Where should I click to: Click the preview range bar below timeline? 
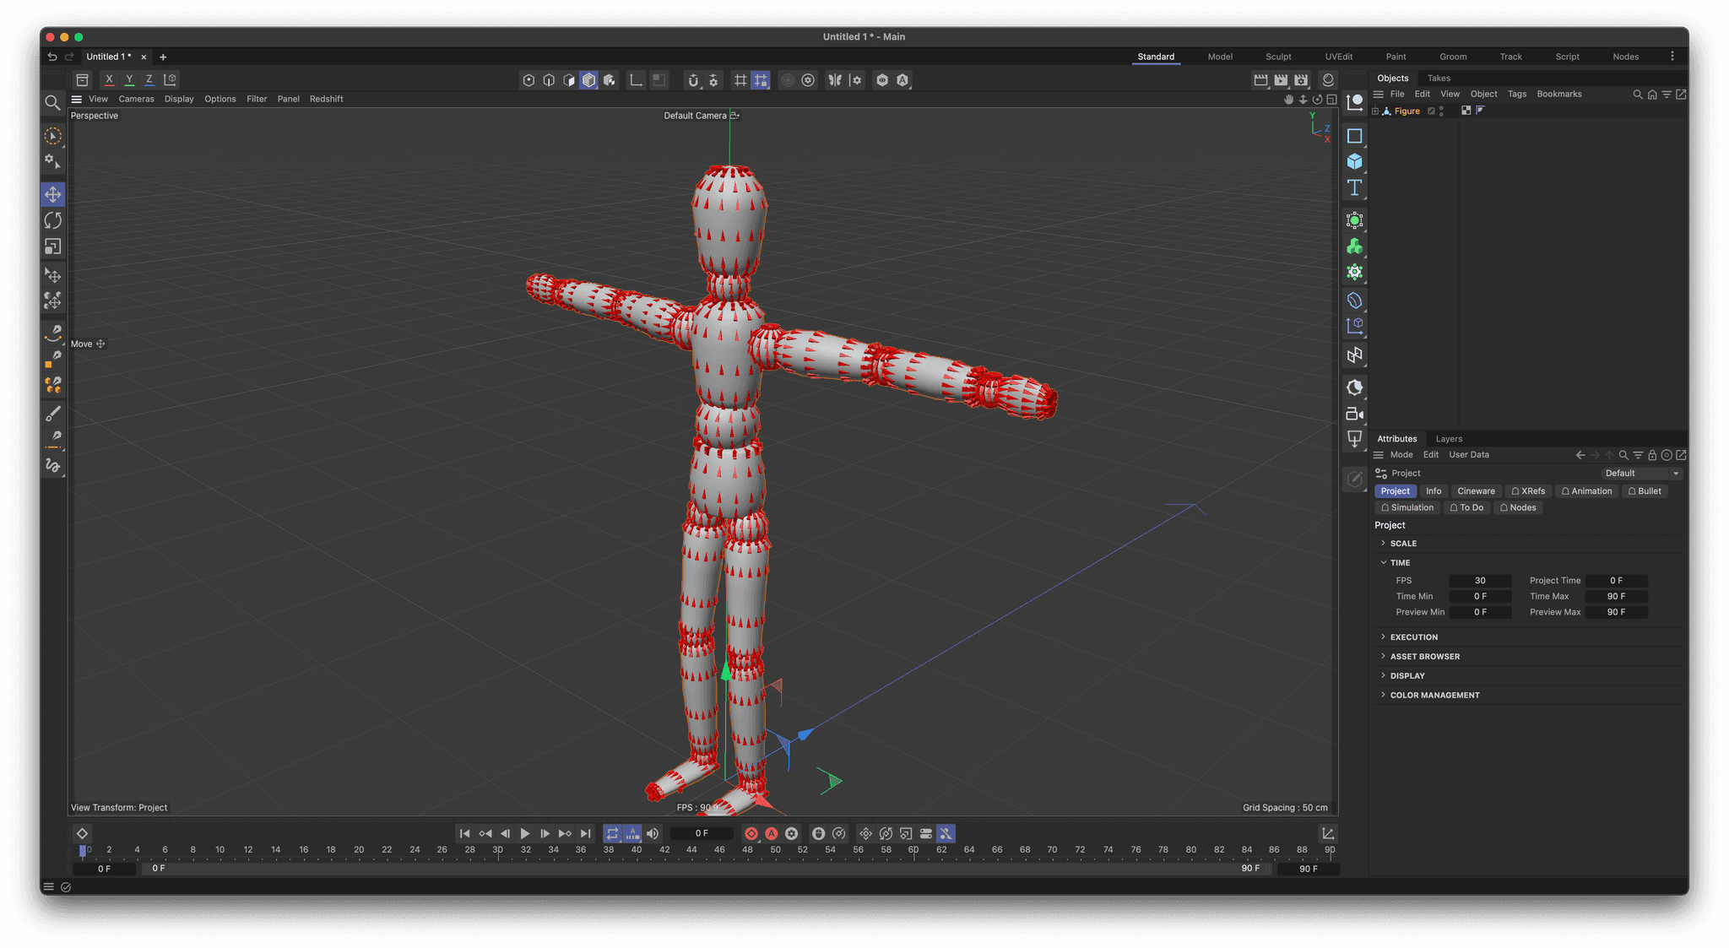pyautogui.click(x=705, y=868)
